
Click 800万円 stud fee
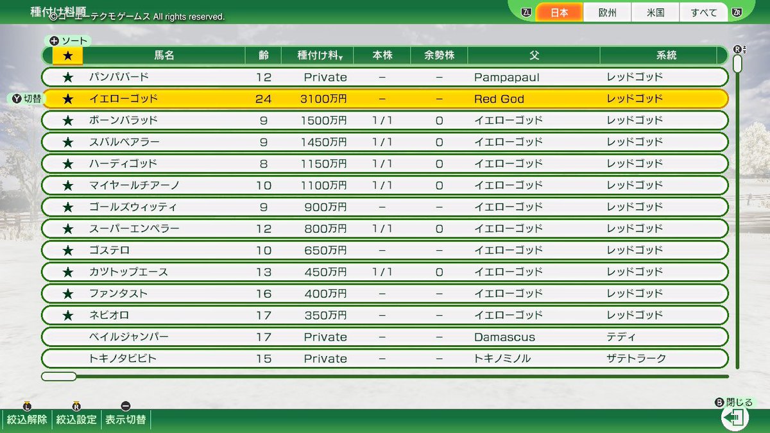(326, 228)
